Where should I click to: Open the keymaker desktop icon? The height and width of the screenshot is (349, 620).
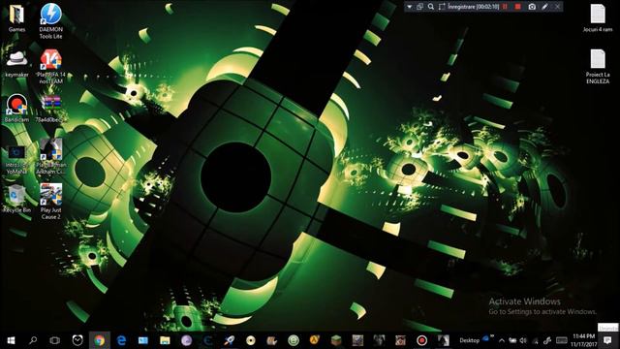click(x=16, y=63)
